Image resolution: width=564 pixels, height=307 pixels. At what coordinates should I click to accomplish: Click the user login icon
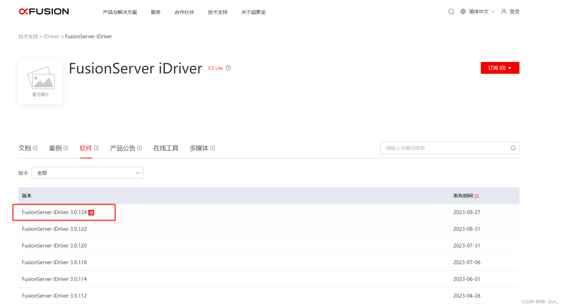[x=504, y=11]
